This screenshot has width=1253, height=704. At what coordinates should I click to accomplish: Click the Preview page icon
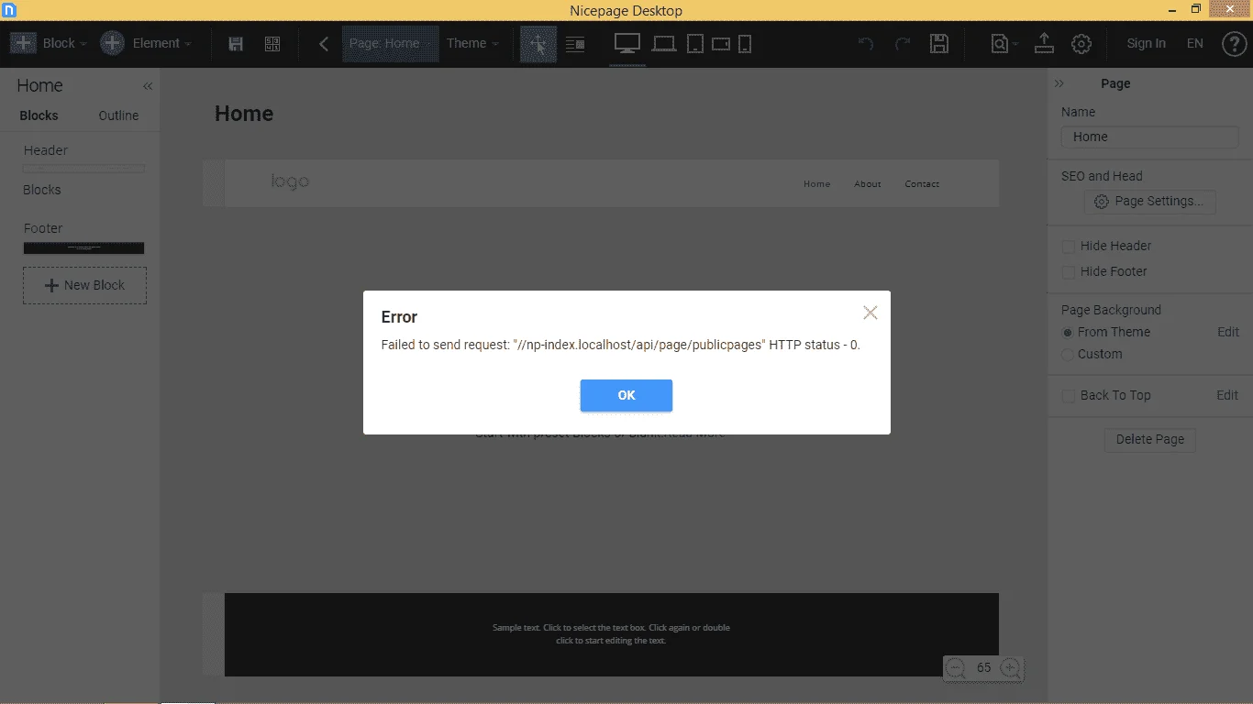point(999,44)
